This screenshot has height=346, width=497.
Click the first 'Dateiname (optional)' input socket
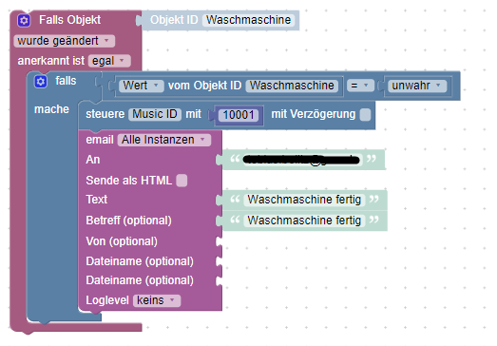point(219,261)
